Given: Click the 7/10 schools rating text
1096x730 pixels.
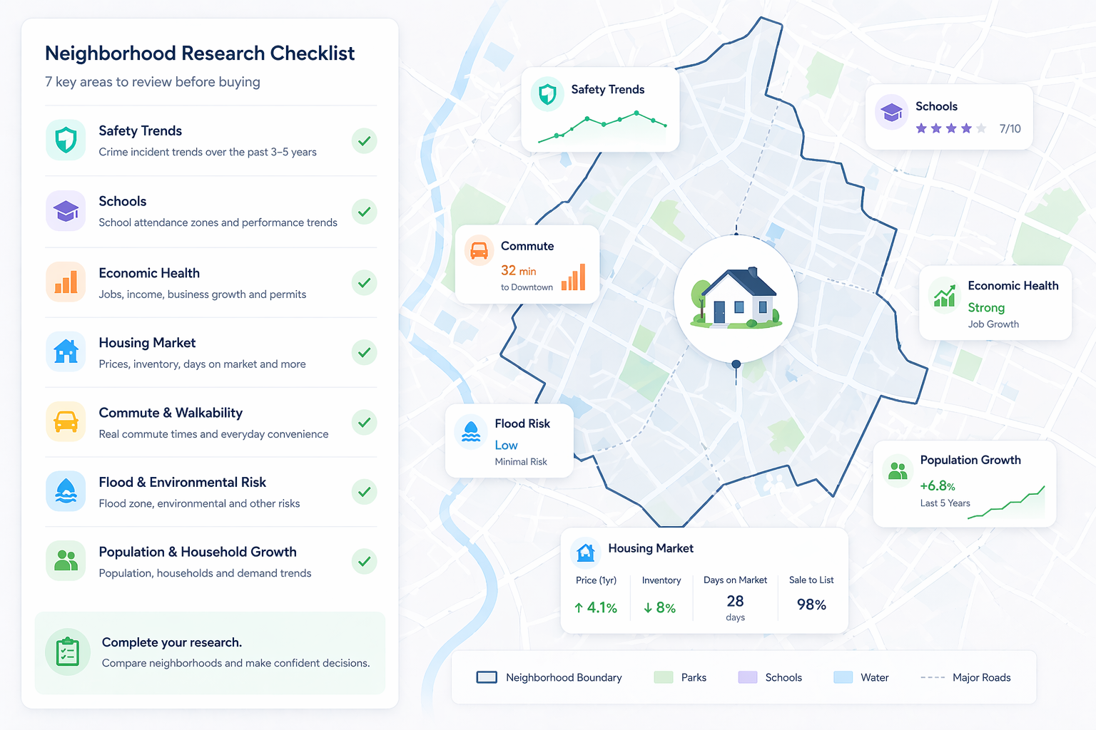Looking at the screenshot, I should [1010, 129].
